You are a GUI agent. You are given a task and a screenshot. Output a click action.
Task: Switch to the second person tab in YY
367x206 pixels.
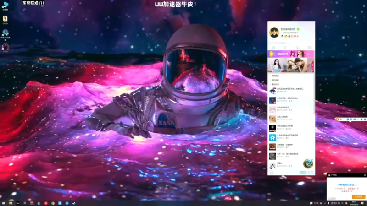tap(297, 48)
